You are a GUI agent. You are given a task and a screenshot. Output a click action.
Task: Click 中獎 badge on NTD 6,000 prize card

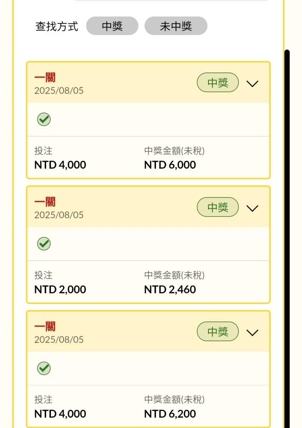click(217, 83)
